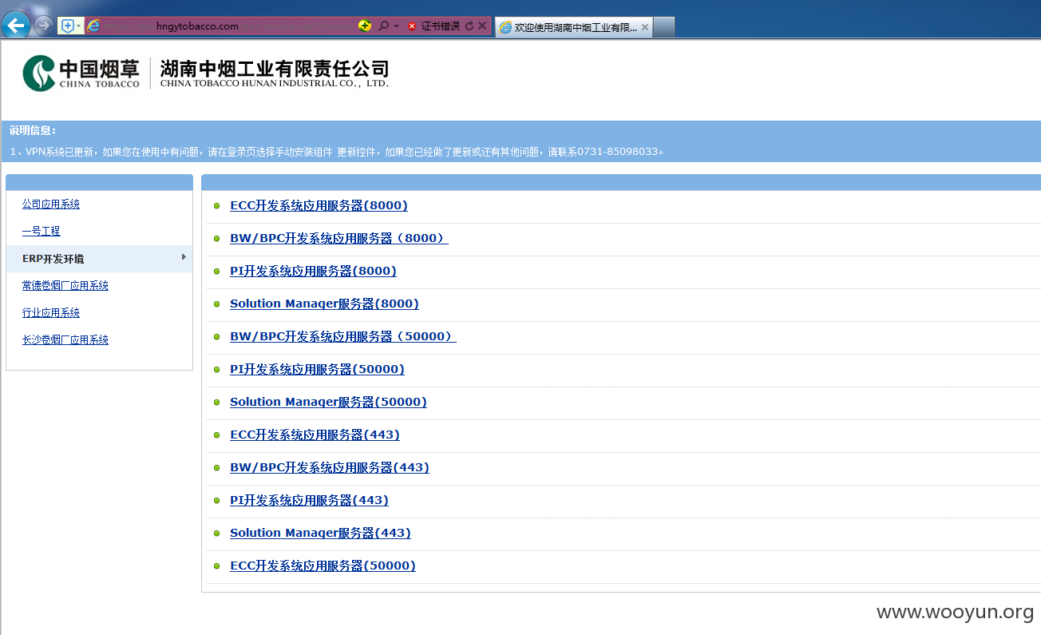Click the VPN update notice with phone 0731-85098033
1041x635 pixels.
337,151
